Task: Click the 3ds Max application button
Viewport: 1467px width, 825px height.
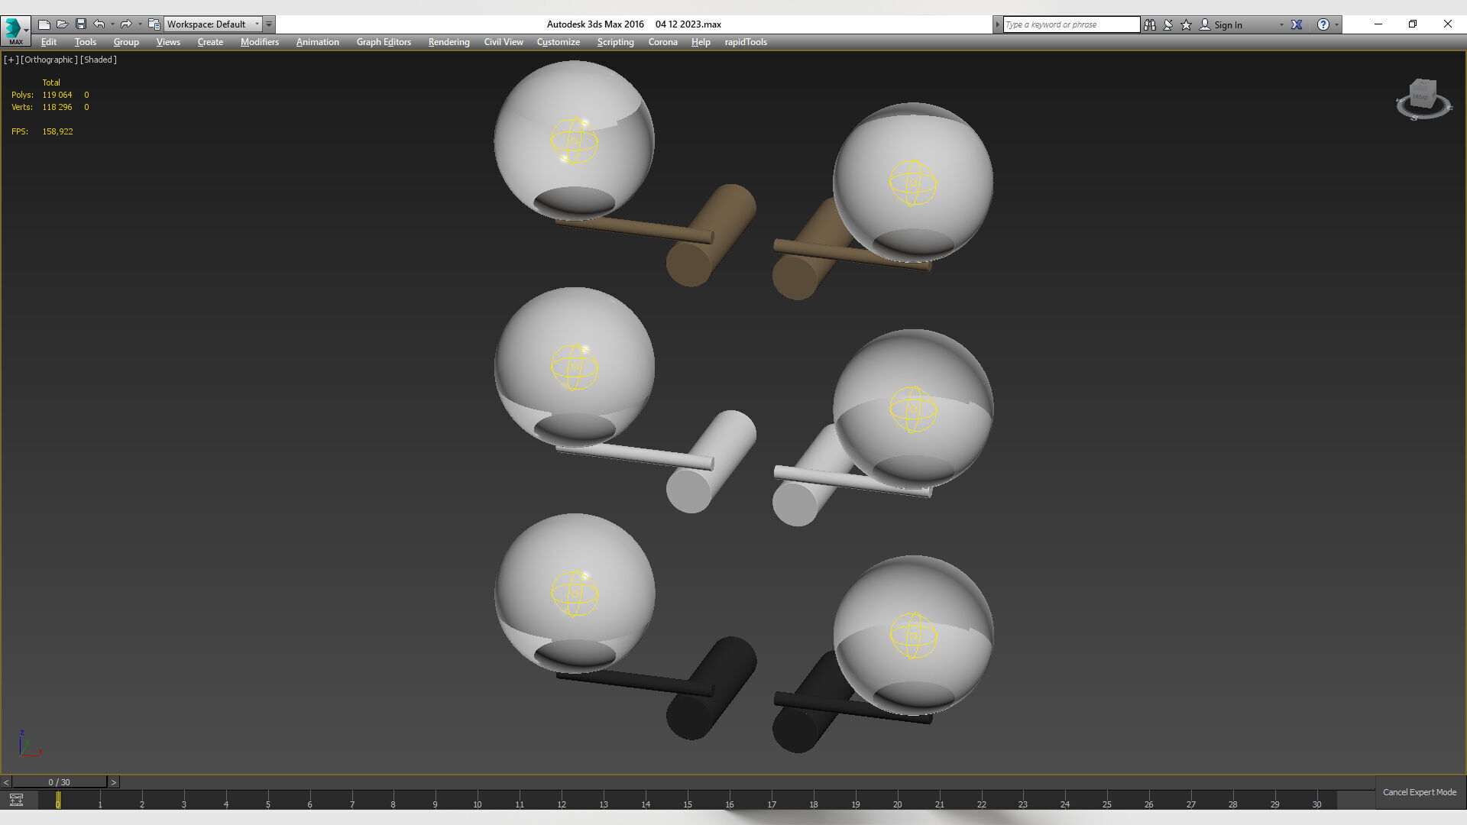Action: 15,29
